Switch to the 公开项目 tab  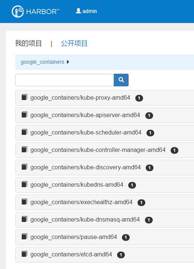74,43
